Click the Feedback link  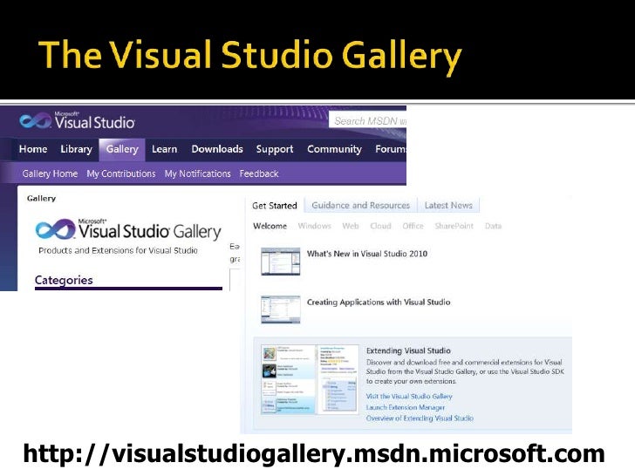coord(259,173)
